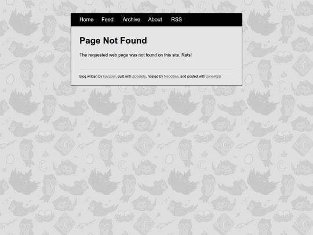Open the Zonelets footer link

(x=139, y=77)
